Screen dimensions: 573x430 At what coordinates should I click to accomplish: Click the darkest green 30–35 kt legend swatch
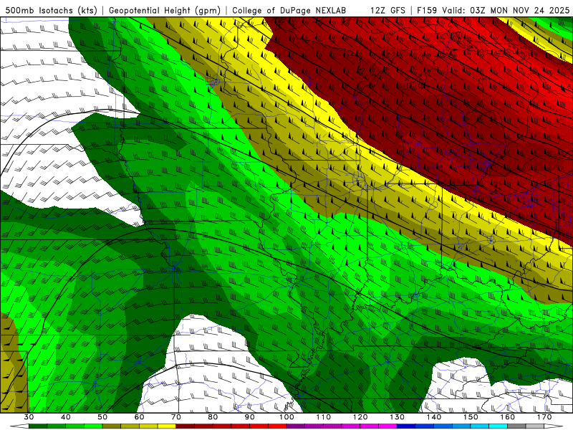coord(38,426)
